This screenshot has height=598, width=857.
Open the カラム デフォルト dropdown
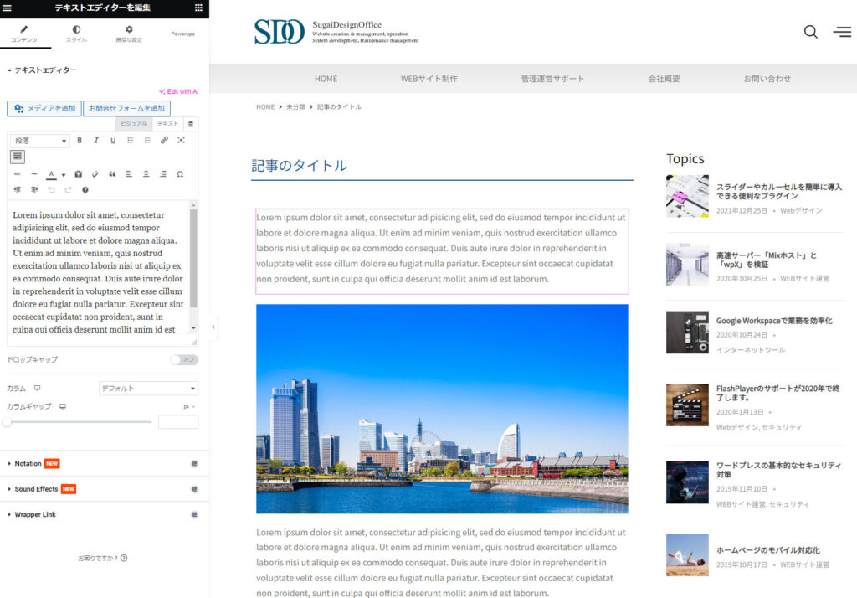tap(148, 389)
